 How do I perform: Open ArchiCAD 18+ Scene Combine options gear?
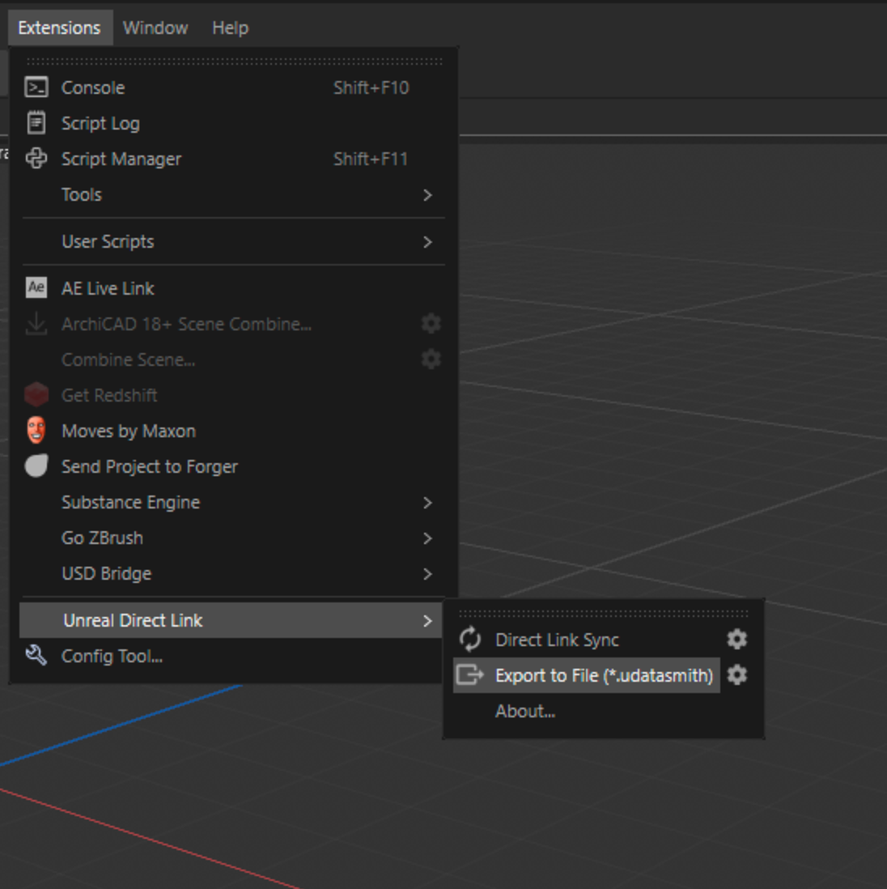pyautogui.click(x=431, y=324)
